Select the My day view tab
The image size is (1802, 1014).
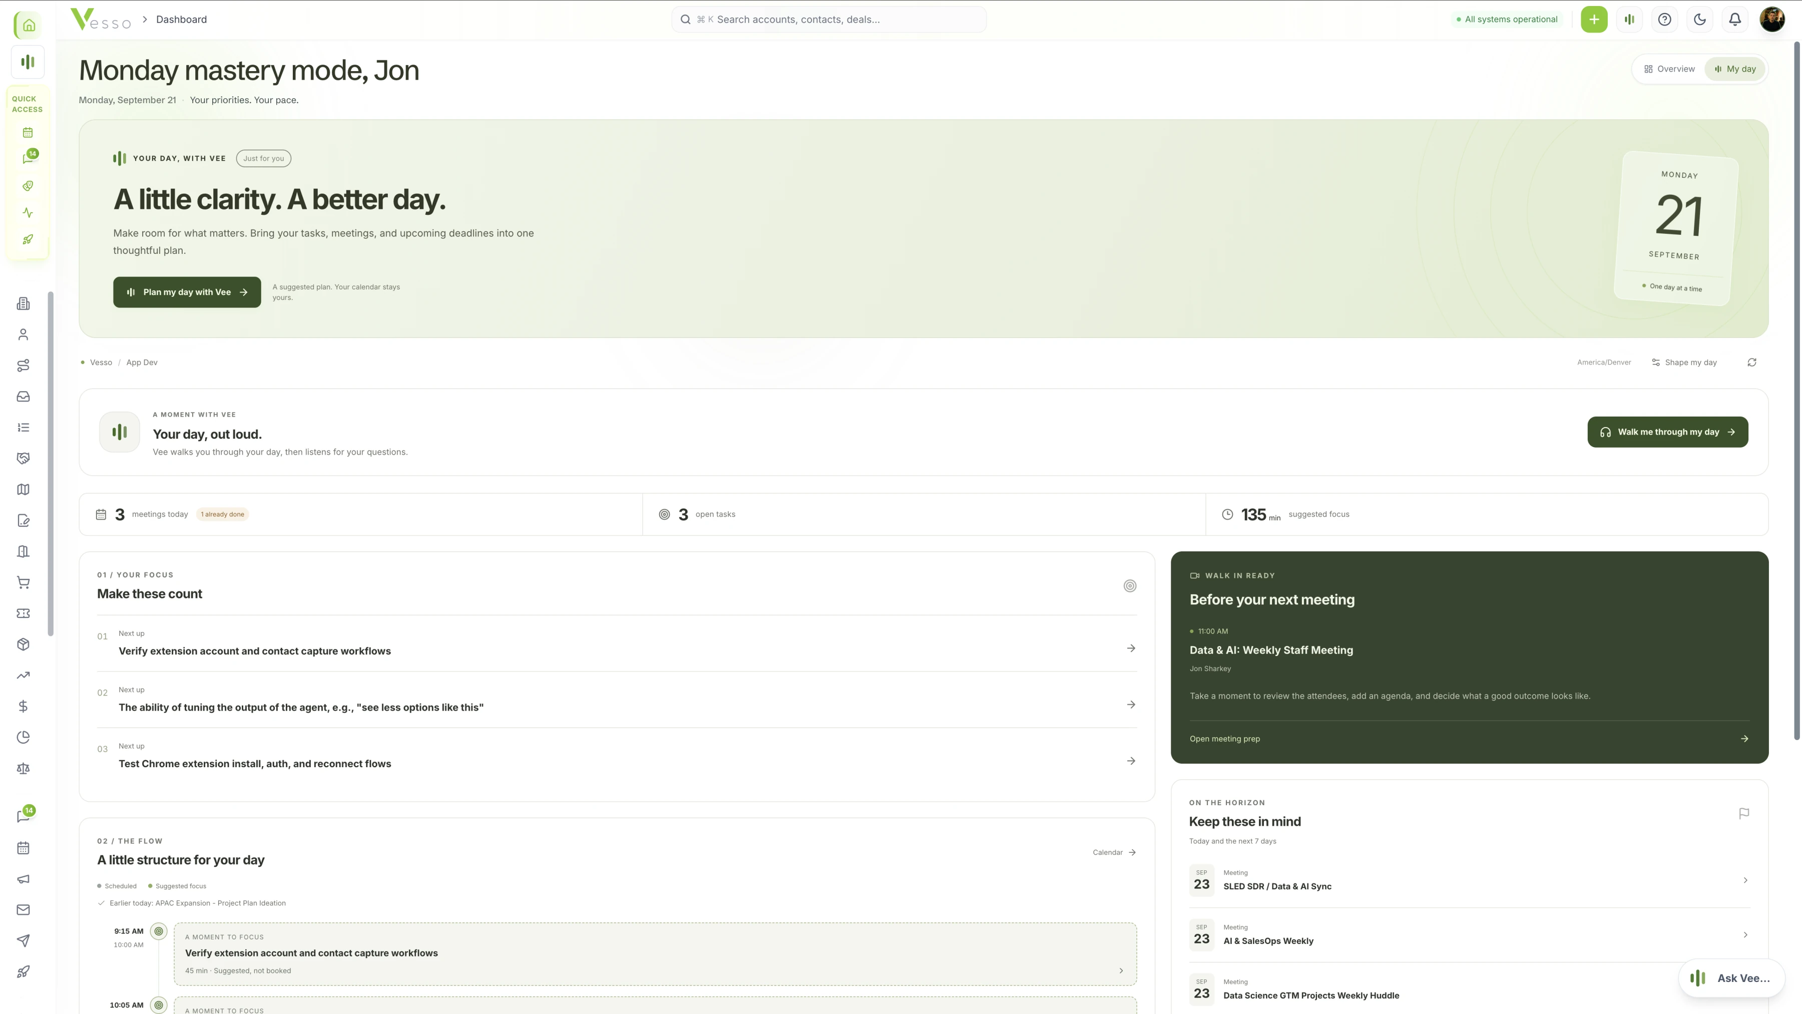[1735, 69]
